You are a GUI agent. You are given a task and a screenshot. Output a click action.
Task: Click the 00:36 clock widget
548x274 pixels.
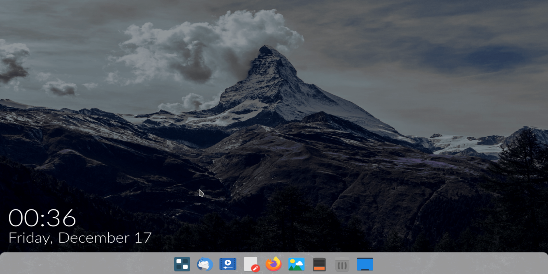pos(42,218)
